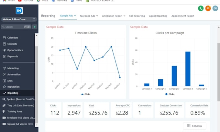Open the orange notifications list icon

coord(208,8)
